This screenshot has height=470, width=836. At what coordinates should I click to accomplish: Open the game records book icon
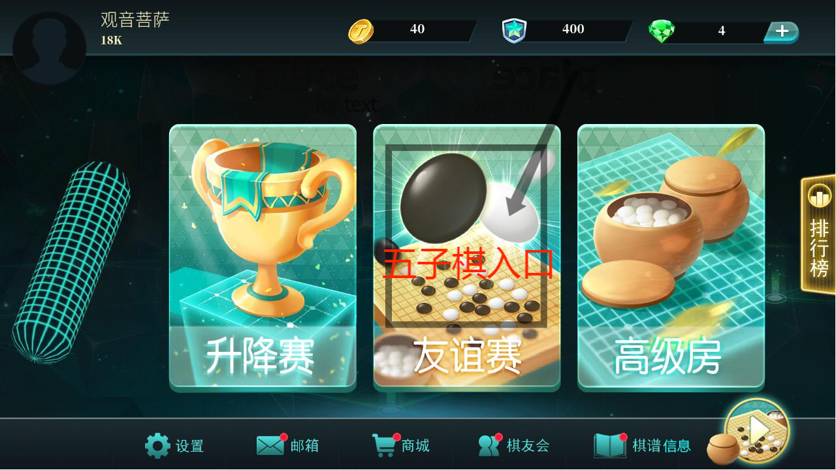tap(609, 445)
